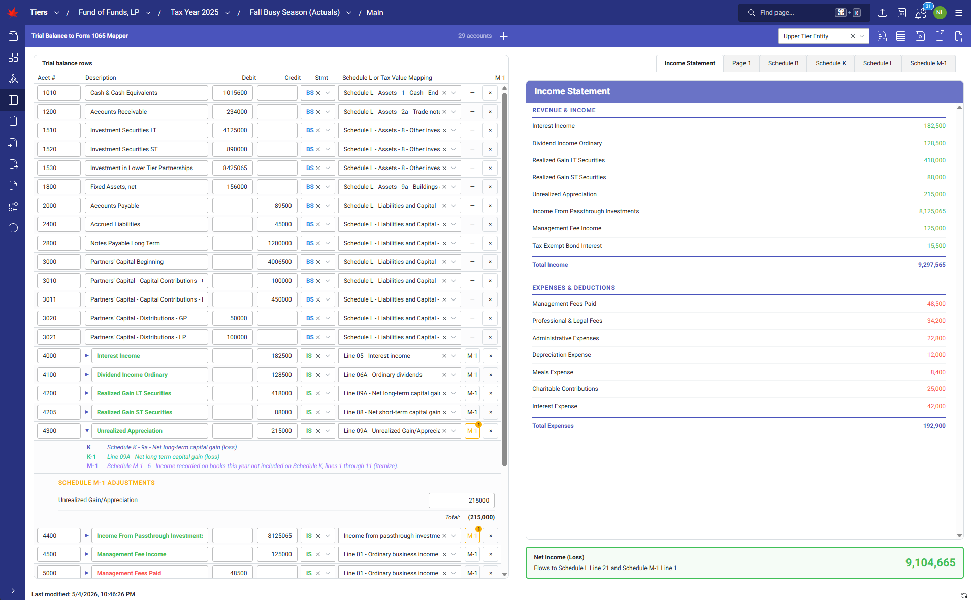Click the import document icon in sidebar
This screenshot has height=600, width=971.
tap(13, 143)
